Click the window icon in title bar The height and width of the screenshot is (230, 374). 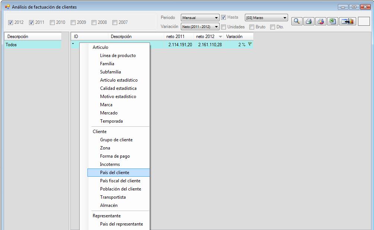(7, 6)
